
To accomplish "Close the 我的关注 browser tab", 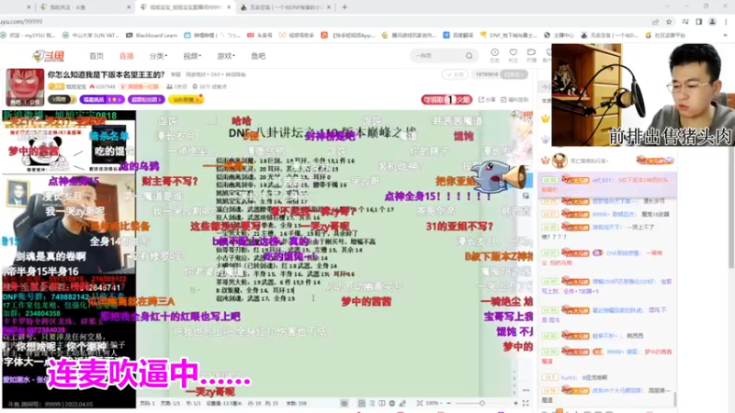I will coord(129,7).
